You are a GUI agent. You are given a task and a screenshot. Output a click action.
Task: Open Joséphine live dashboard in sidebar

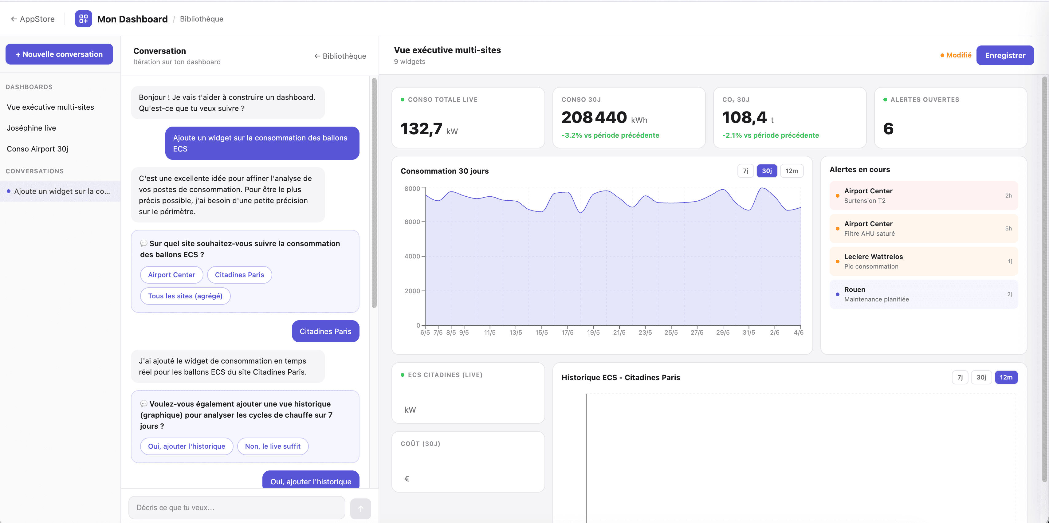point(31,128)
